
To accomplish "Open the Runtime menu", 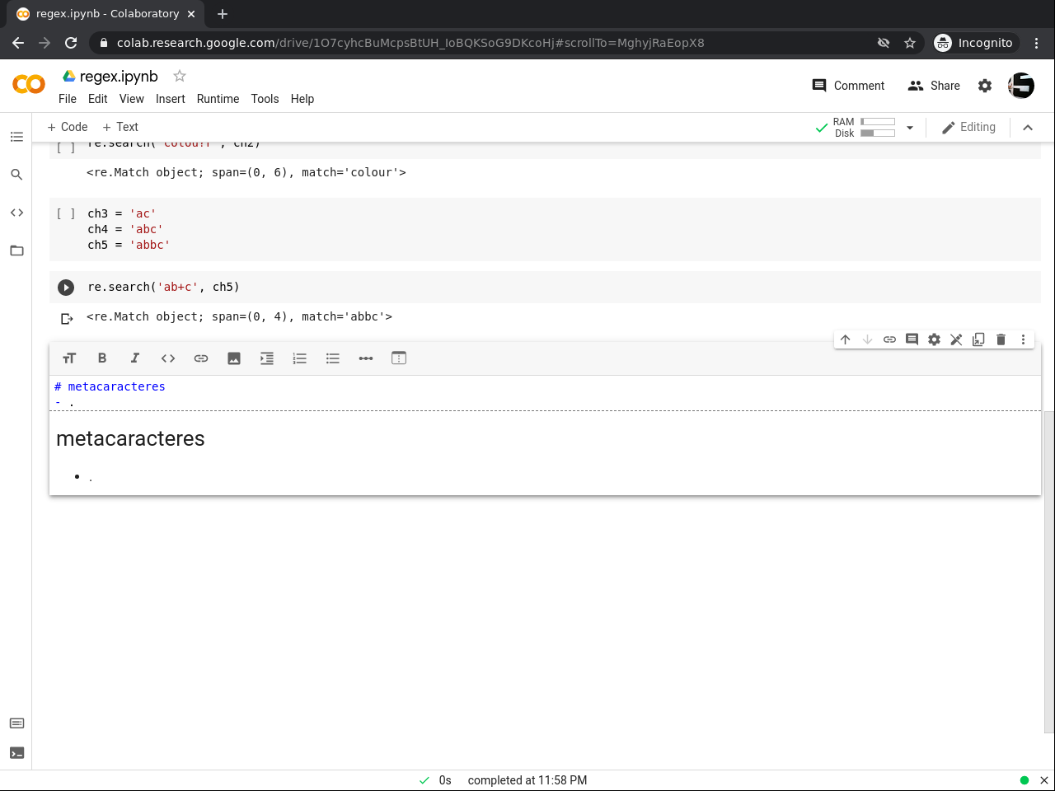I will click(218, 99).
